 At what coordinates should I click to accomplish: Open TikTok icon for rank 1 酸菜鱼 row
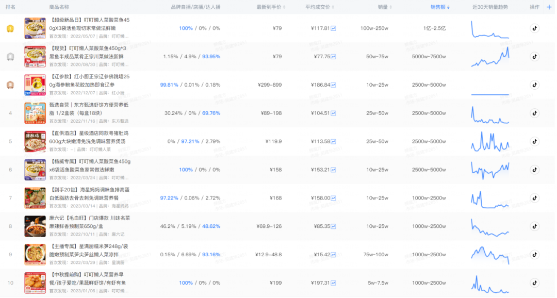click(536, 28)
